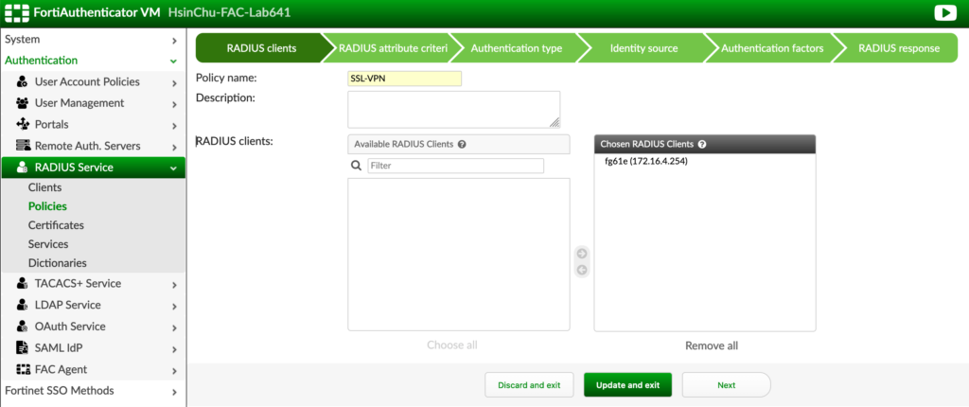Viewport: 969px width, 407px height.
Task: Click the filter search magnifier icon
Action: point(356,166)
